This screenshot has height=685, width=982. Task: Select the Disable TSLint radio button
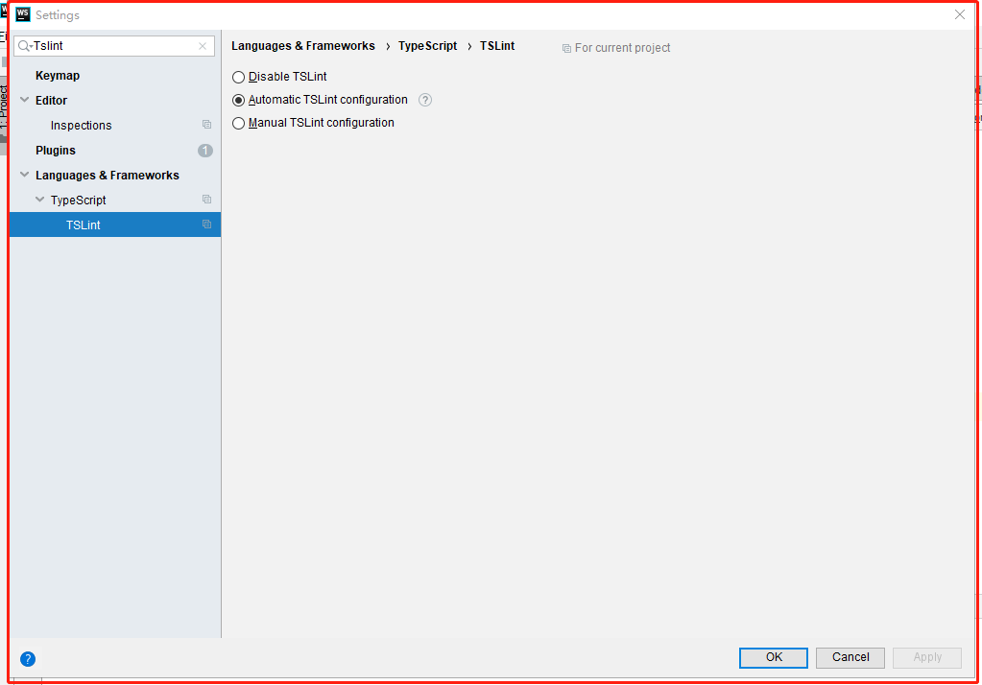click(238, 77)
